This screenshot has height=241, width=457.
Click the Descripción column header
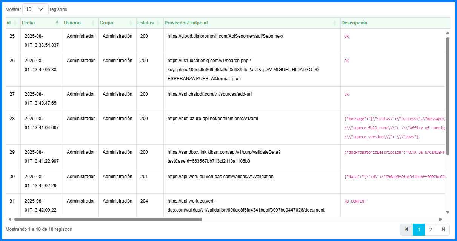pyautogui.click(x=354, y=23)
